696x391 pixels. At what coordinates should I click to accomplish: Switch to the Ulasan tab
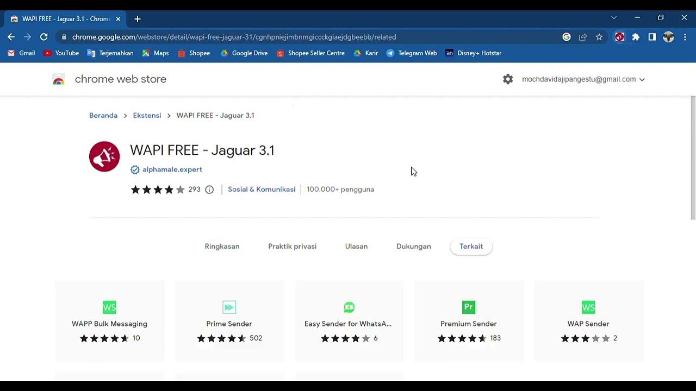pos(356,247)
